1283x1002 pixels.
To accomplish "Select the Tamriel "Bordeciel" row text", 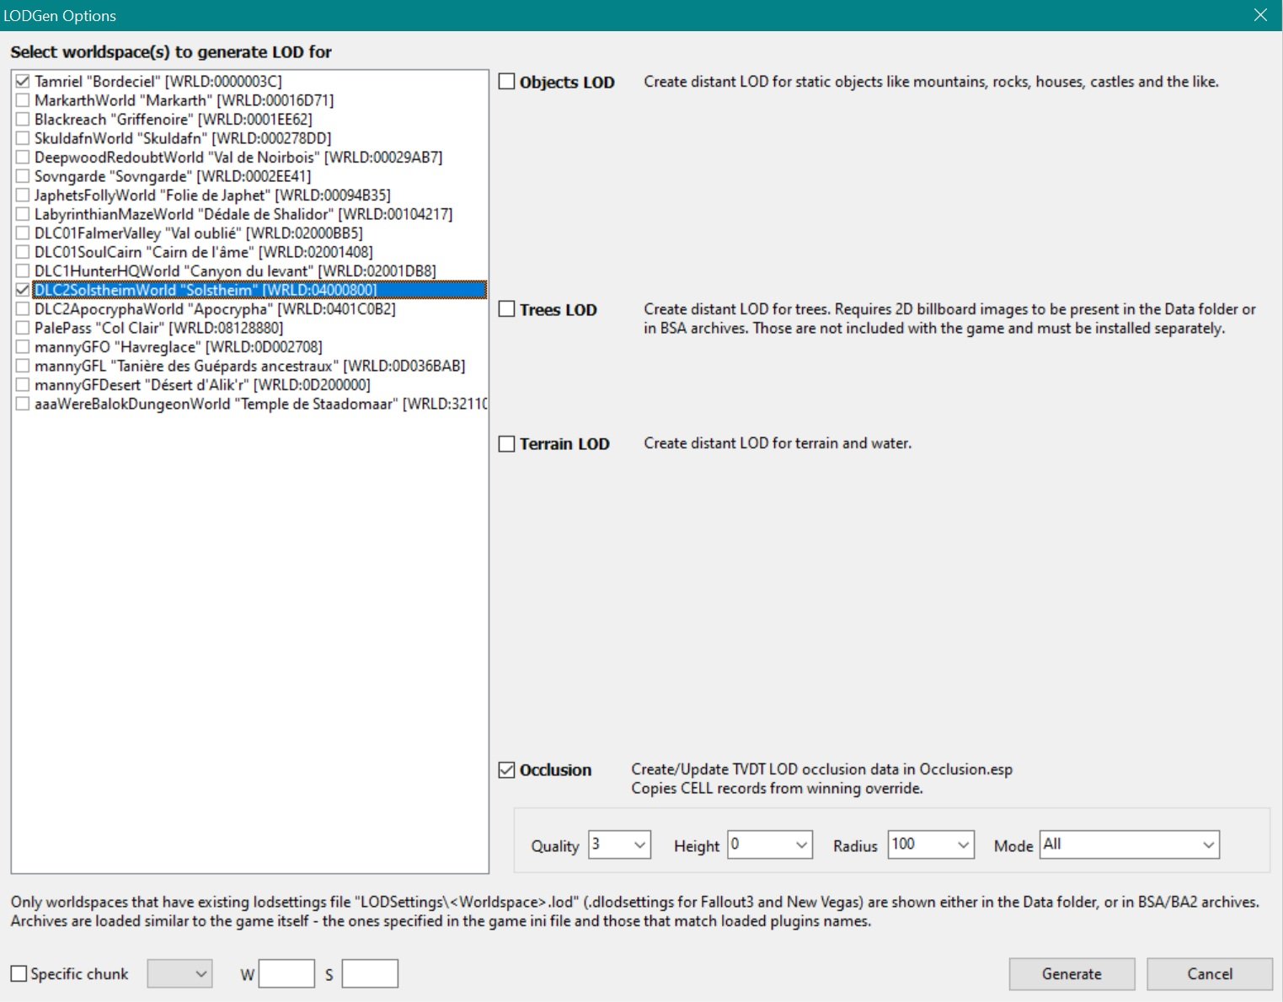I will click(x=158, y=82).
